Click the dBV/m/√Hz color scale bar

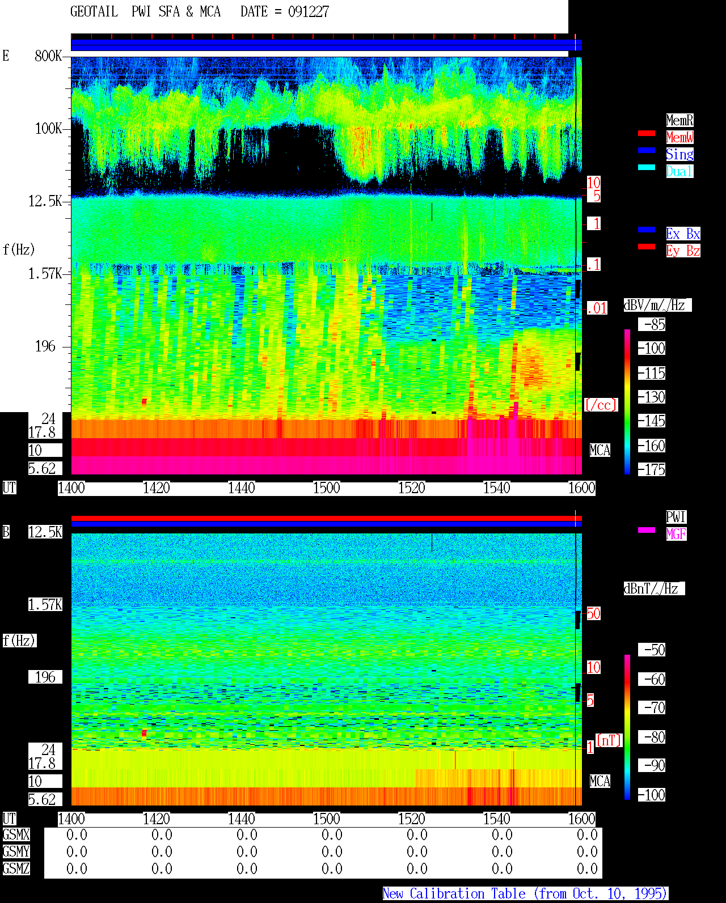[x=627, y=401]
